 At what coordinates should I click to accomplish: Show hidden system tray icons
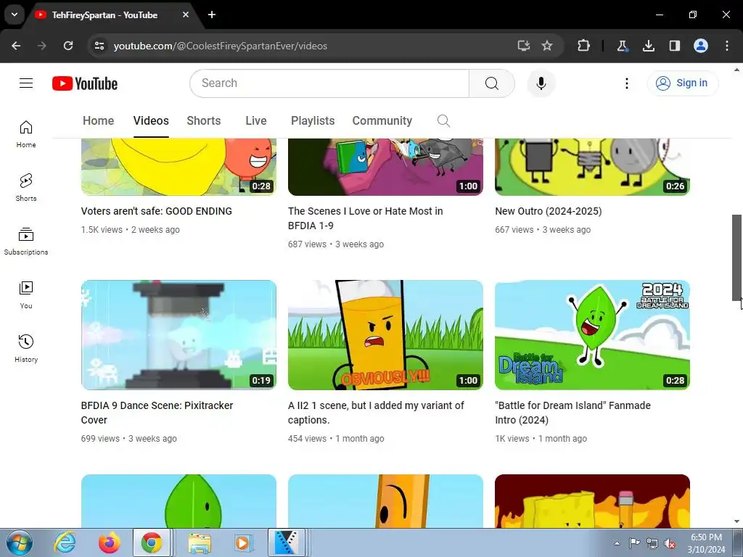617,543
